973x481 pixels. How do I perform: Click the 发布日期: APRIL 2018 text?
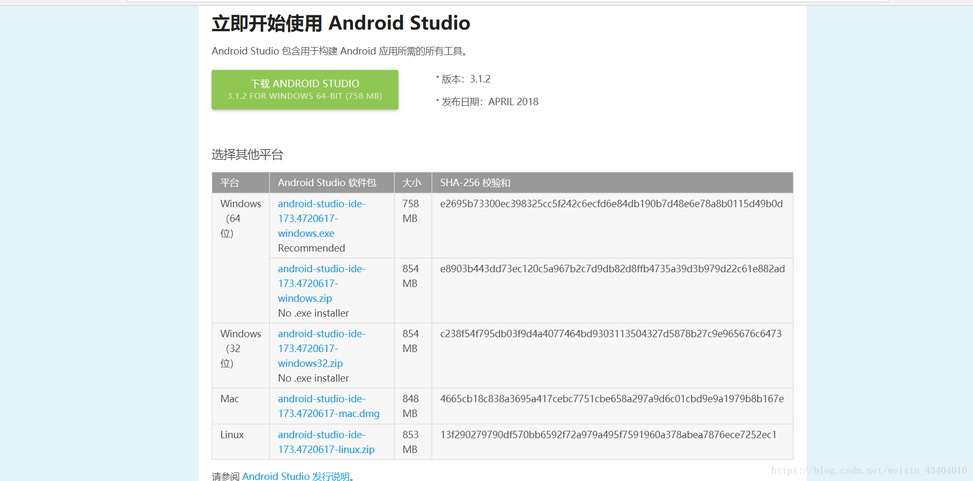pos(490,101)
